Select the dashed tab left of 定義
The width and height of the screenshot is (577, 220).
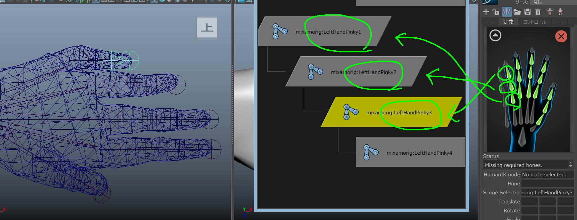[490, 22]
